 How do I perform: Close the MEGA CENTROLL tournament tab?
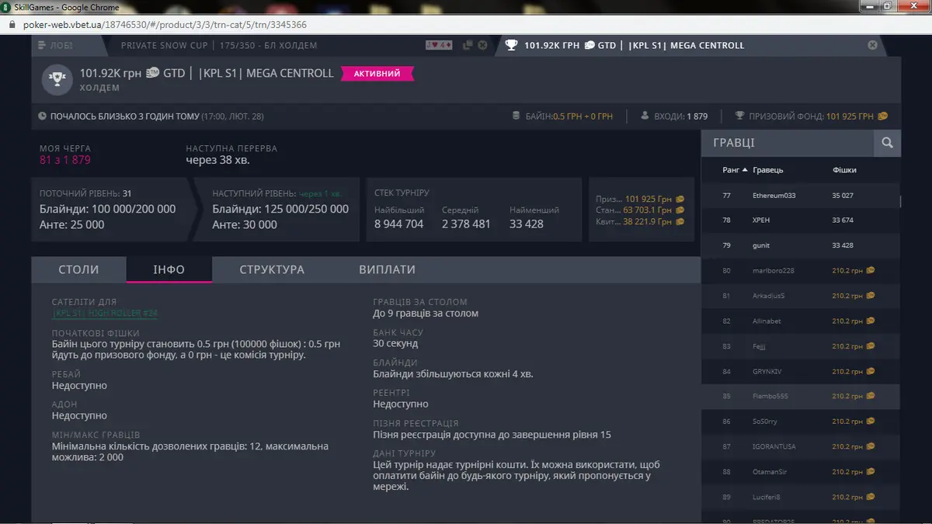point(872,45)
